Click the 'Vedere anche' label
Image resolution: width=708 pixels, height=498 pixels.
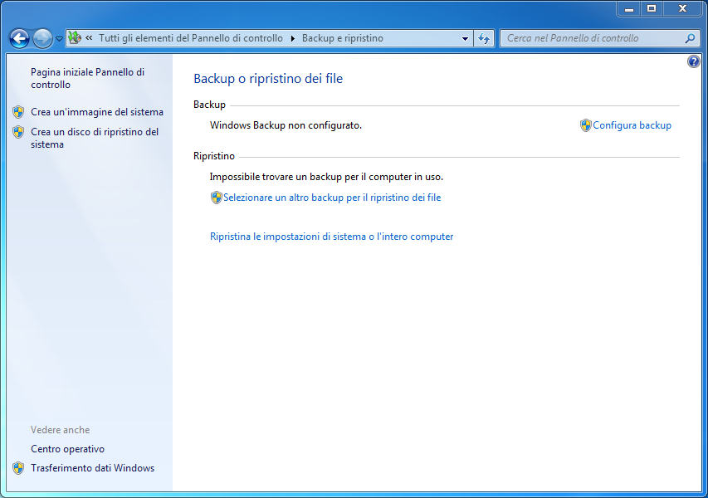[60, 430]
